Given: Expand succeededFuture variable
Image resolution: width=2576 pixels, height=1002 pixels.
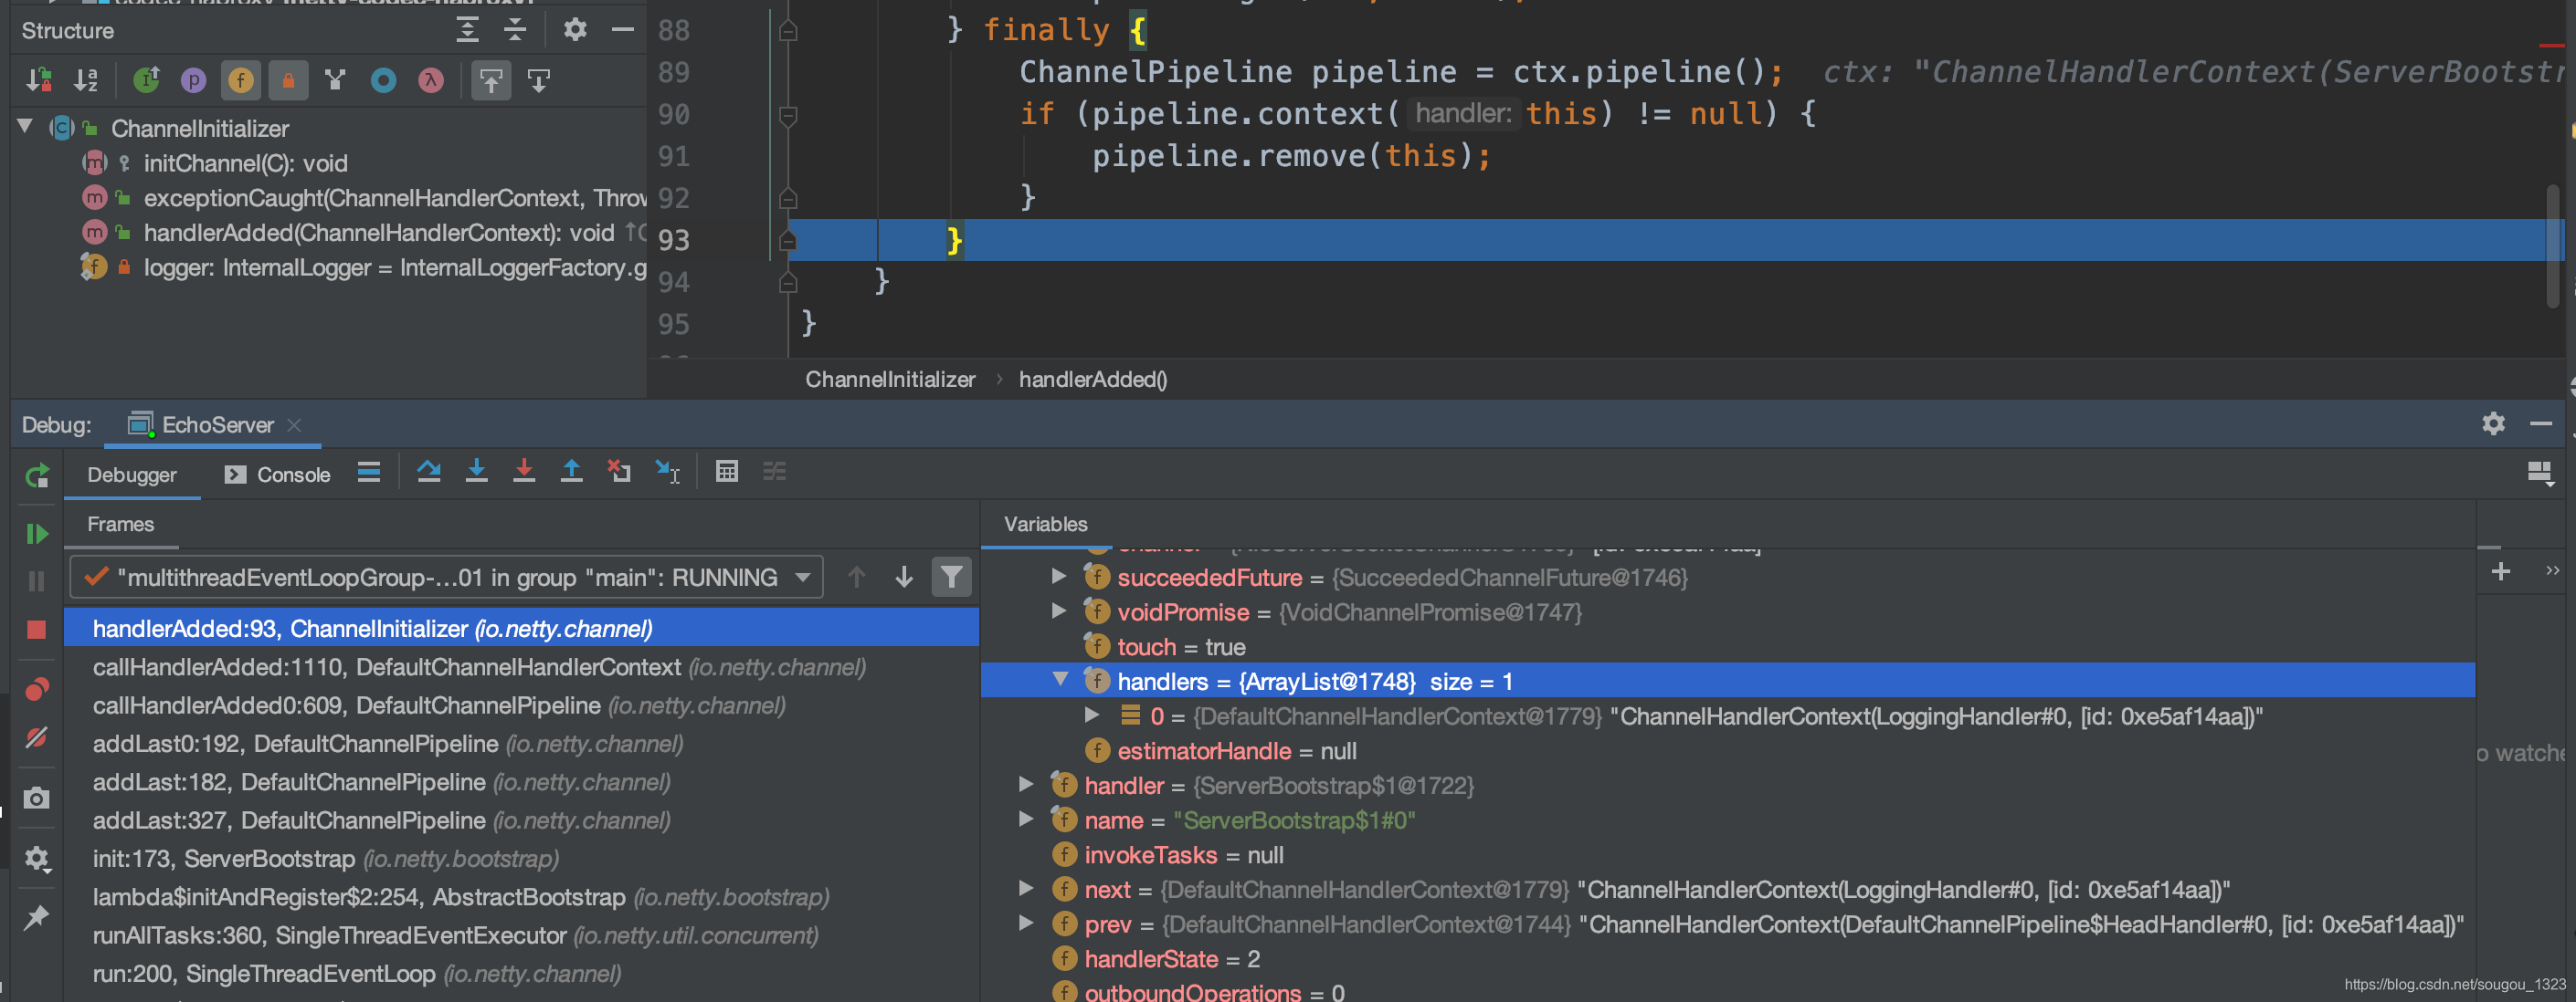Looking at the screenshot, I should tap(1058, 577).
